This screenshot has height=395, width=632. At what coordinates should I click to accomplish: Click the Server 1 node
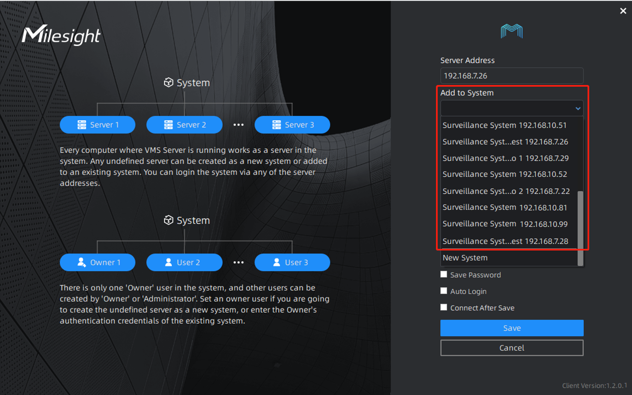coord(98,124)
